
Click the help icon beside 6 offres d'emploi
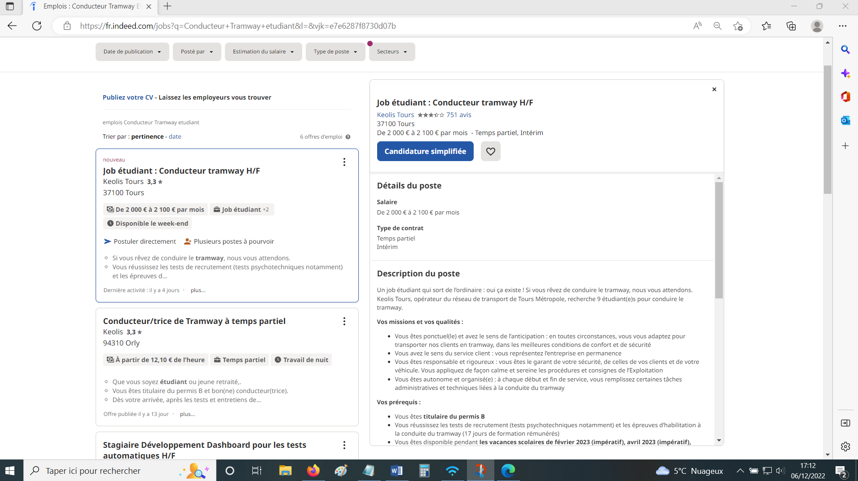pyautogui.click(x=348, y=137)
